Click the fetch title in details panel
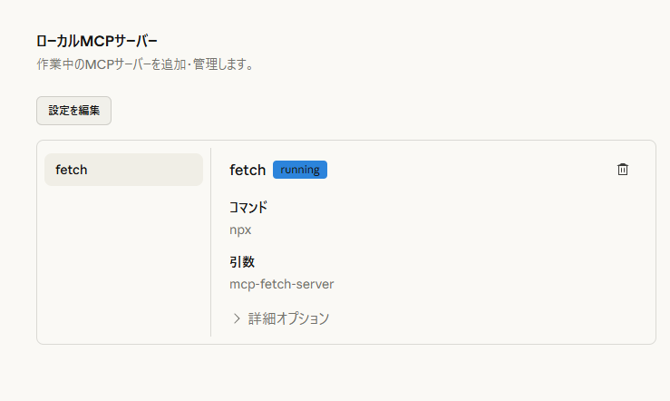Image resolution: width=670 pixels, height=401 pixels. [x=248, y=170]
